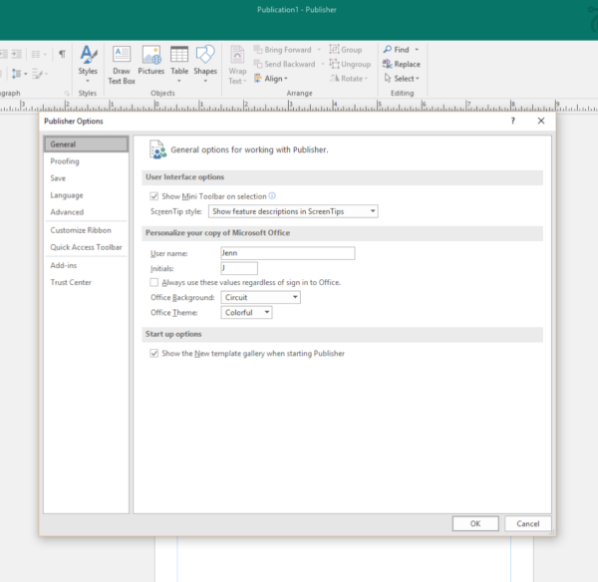Viewport: 598px width, 582px height.
Task: Open the Save options category
Action: tap(86, 178)
